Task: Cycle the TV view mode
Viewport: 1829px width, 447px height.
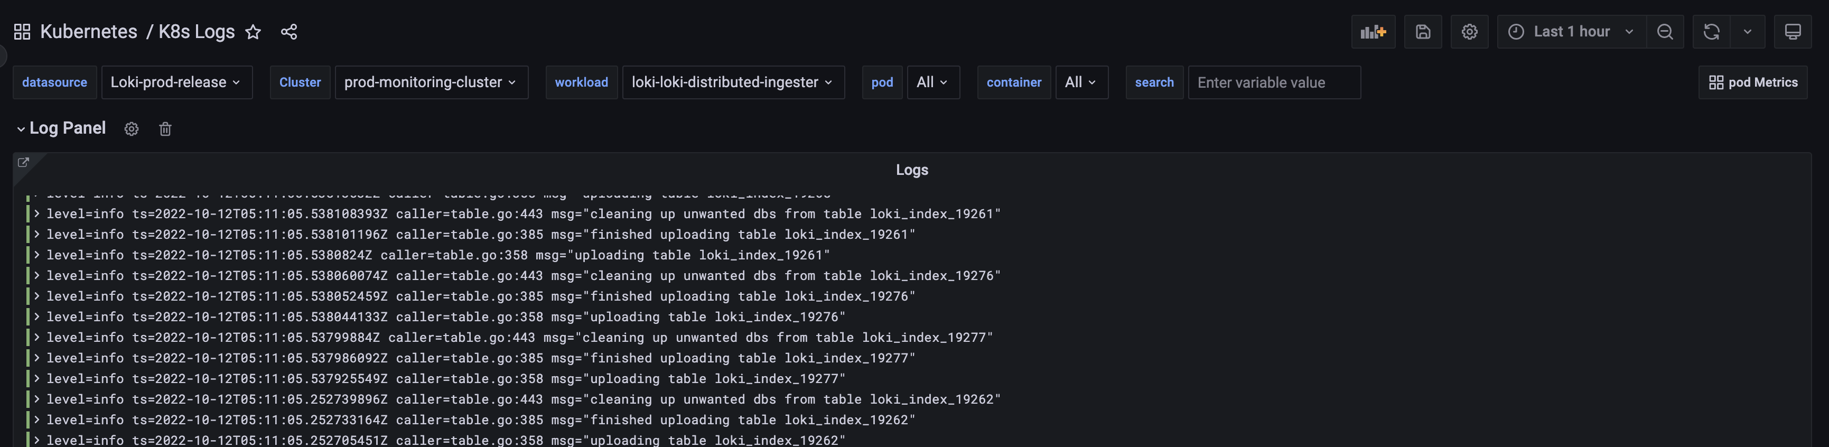Action: point(1792,32)
